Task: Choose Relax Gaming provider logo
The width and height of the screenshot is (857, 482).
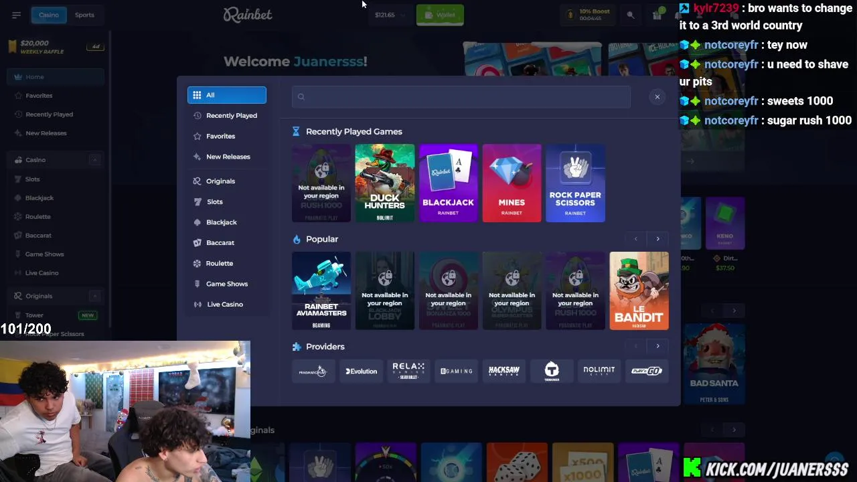Action: [408, 371]
